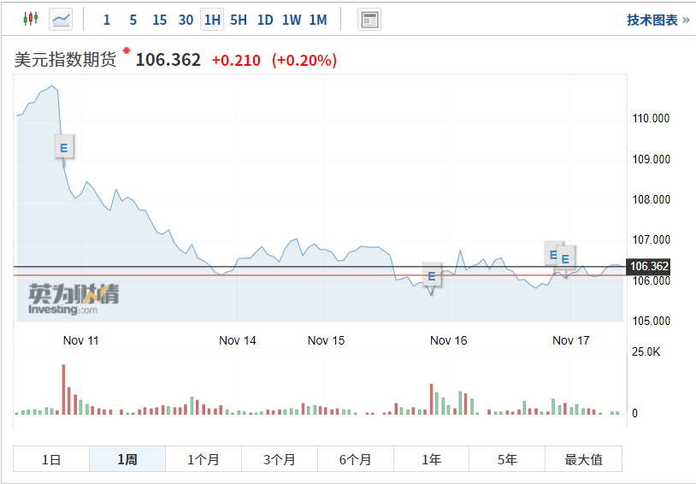Click the E event marker before Nov 16
The width and height of the screenshot is (696, 484).
[x=431, y=276]
